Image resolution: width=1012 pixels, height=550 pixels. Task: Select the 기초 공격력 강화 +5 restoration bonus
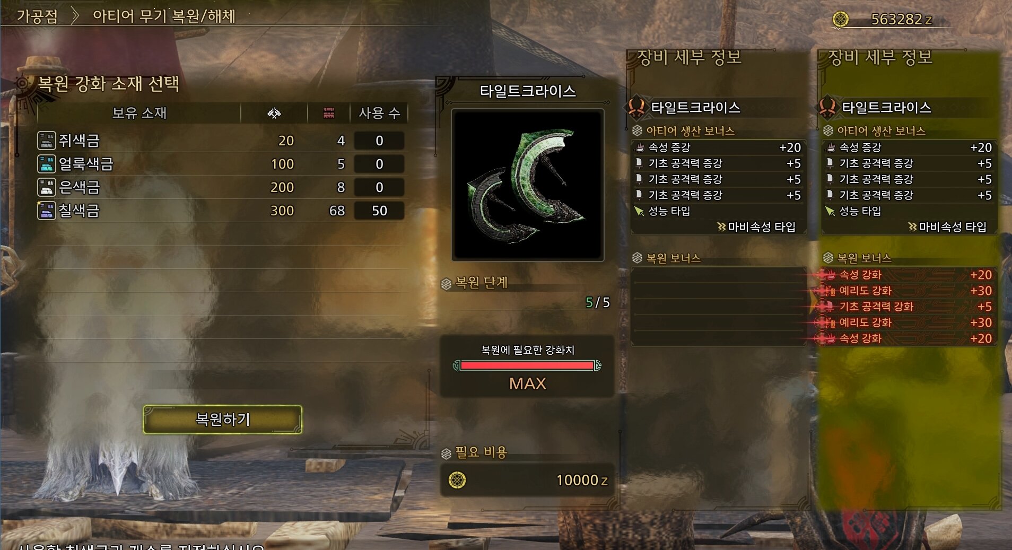tap(909, 307)
